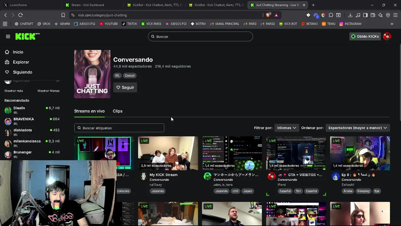401x226 pixels.
Task: Open recommended channel diabladota
Action: click(x=32, y=132)
